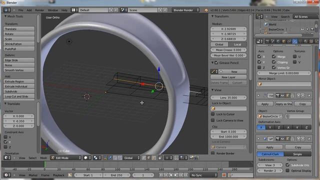
Task: Jump to last frame in timeline
Action: click(x=185, y=175)
